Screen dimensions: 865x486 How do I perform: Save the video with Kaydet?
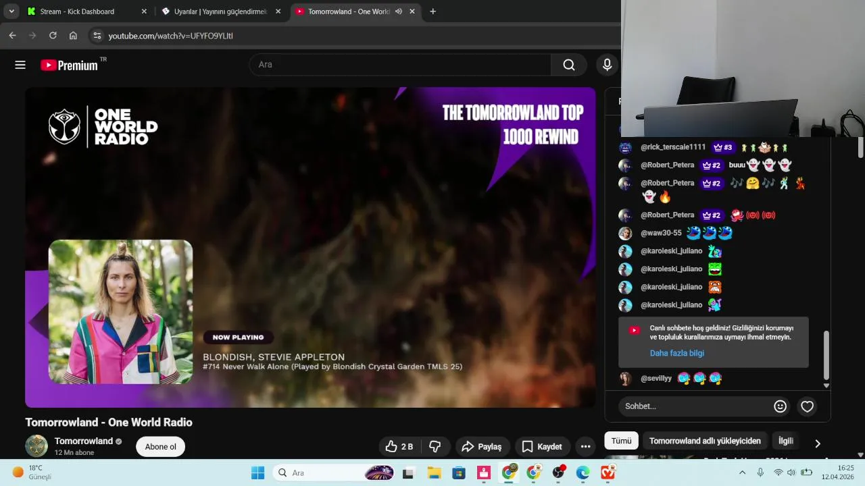542,447
